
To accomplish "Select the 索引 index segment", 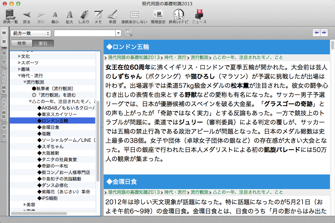I will [x=43, y=43].
